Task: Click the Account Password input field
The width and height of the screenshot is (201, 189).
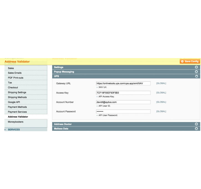Action: 123,111
